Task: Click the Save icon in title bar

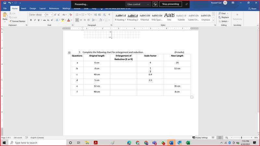Action: click(5, 3)
